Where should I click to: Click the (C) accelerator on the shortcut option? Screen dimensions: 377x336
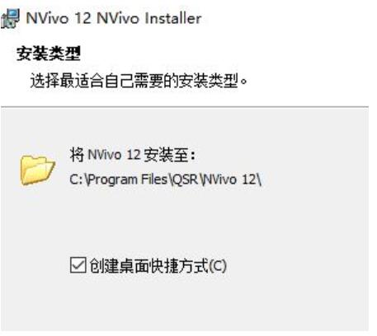pyautogui.click(x=218, y=266)
